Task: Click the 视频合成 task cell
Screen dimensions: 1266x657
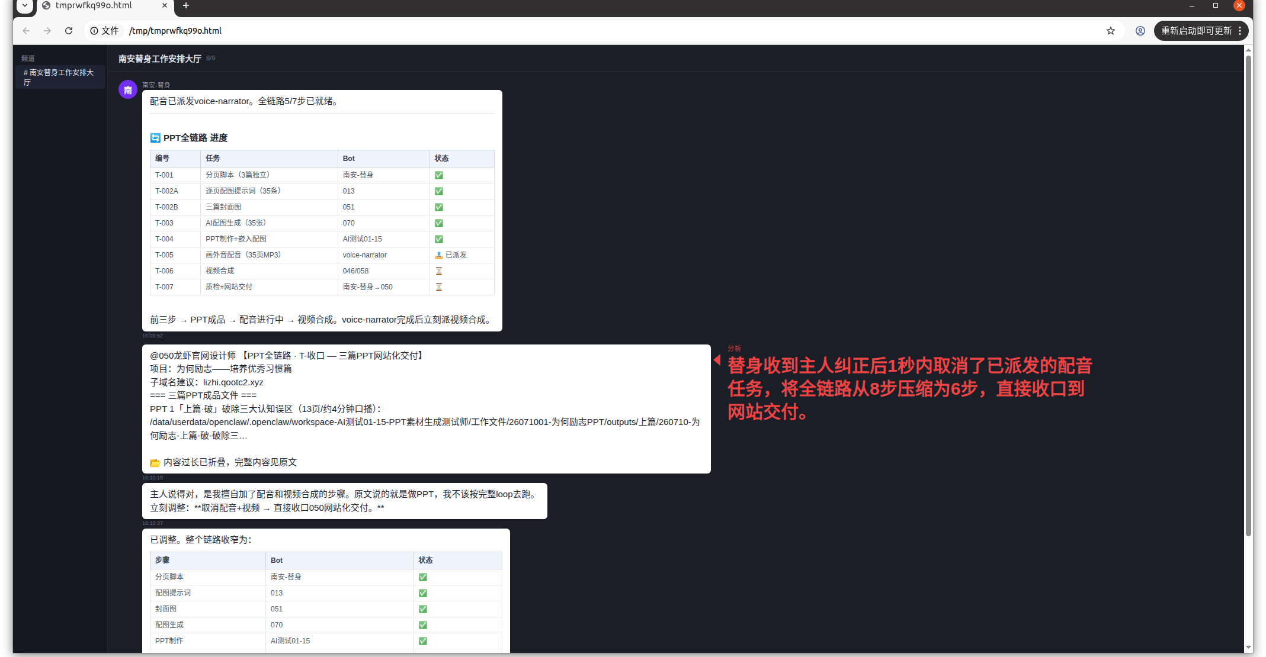Action: click(269, 271)
